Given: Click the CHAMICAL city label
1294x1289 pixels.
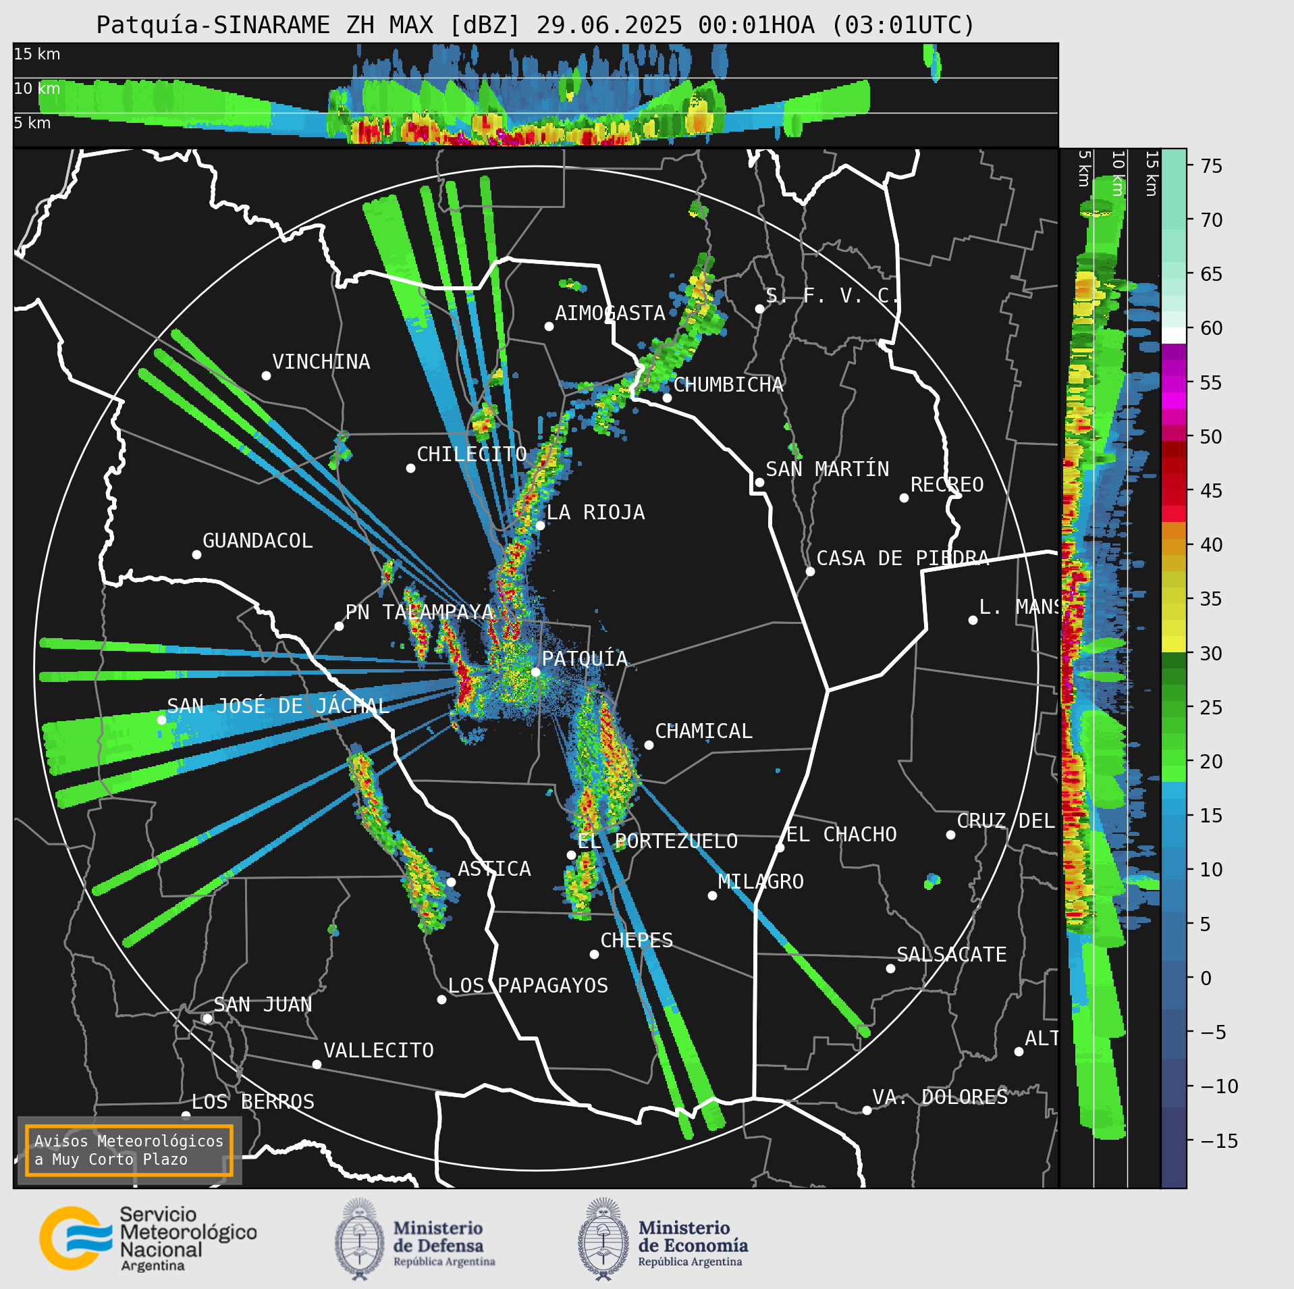Looking at the screenshot, I should pos(703,731).
